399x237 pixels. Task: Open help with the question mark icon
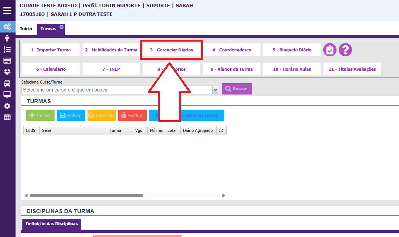tap(346, 50)
